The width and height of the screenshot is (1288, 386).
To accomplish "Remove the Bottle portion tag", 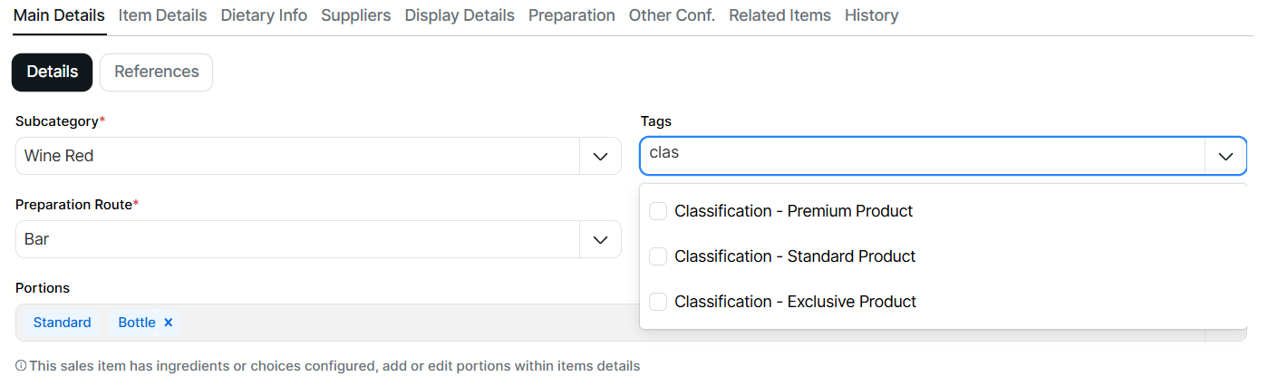I will pos(168,323).
